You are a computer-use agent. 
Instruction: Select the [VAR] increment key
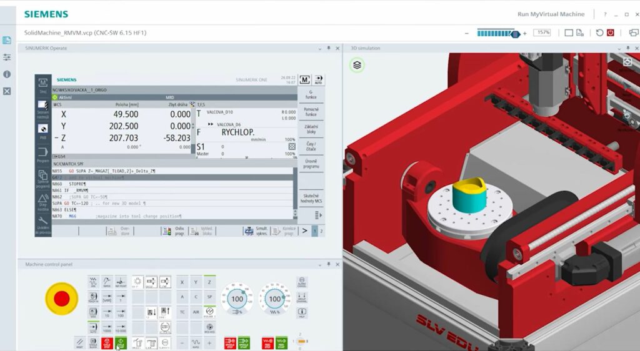pyautogui.click(x=107, y=297)
